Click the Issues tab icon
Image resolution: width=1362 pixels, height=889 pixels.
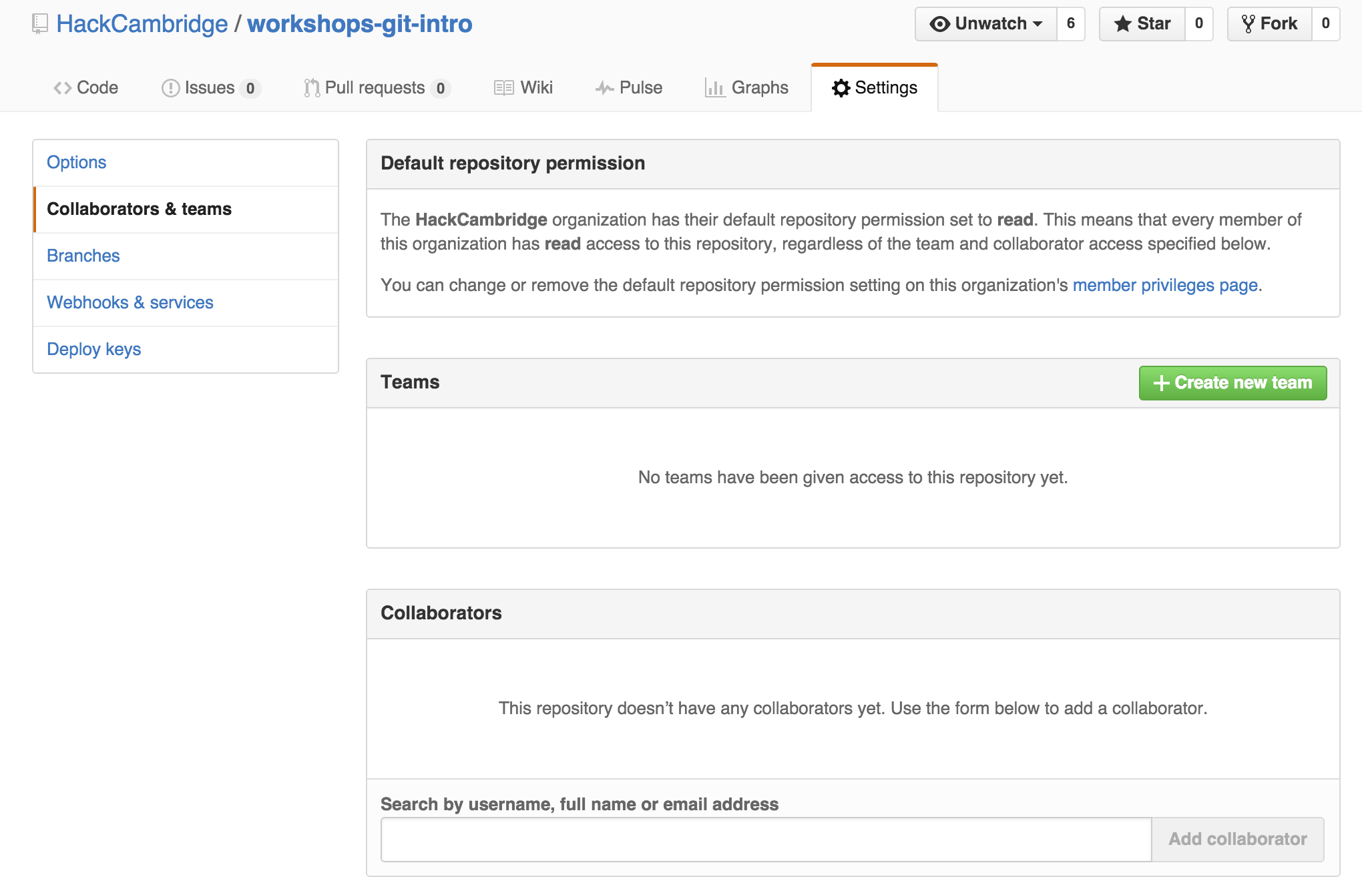point(169,88)
